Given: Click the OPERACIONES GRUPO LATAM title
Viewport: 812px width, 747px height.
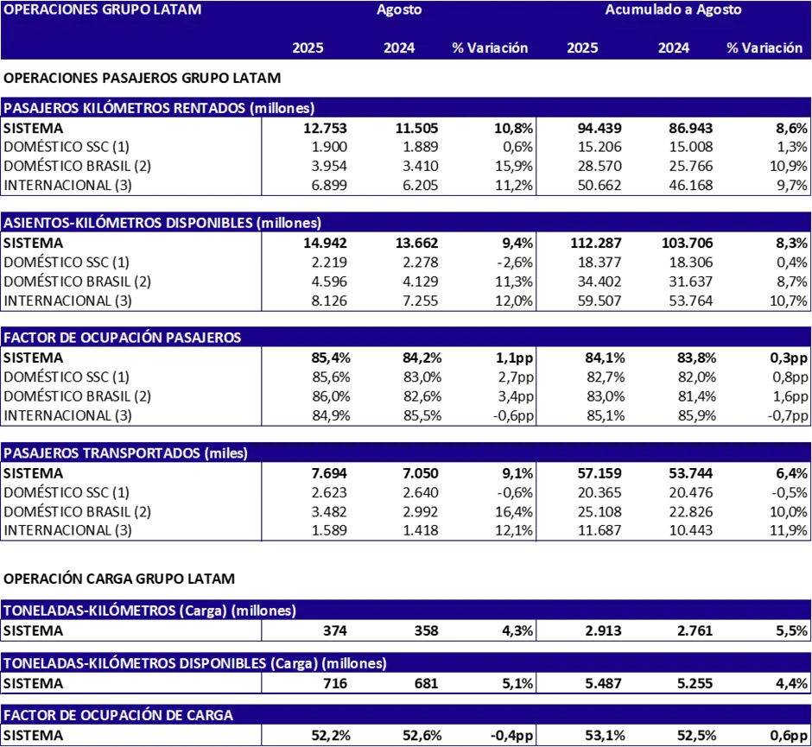Looking at the screenshot, I should [103, 10].
